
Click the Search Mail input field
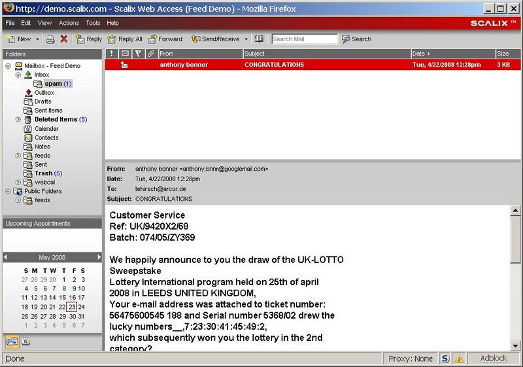(x=304, y=39)
